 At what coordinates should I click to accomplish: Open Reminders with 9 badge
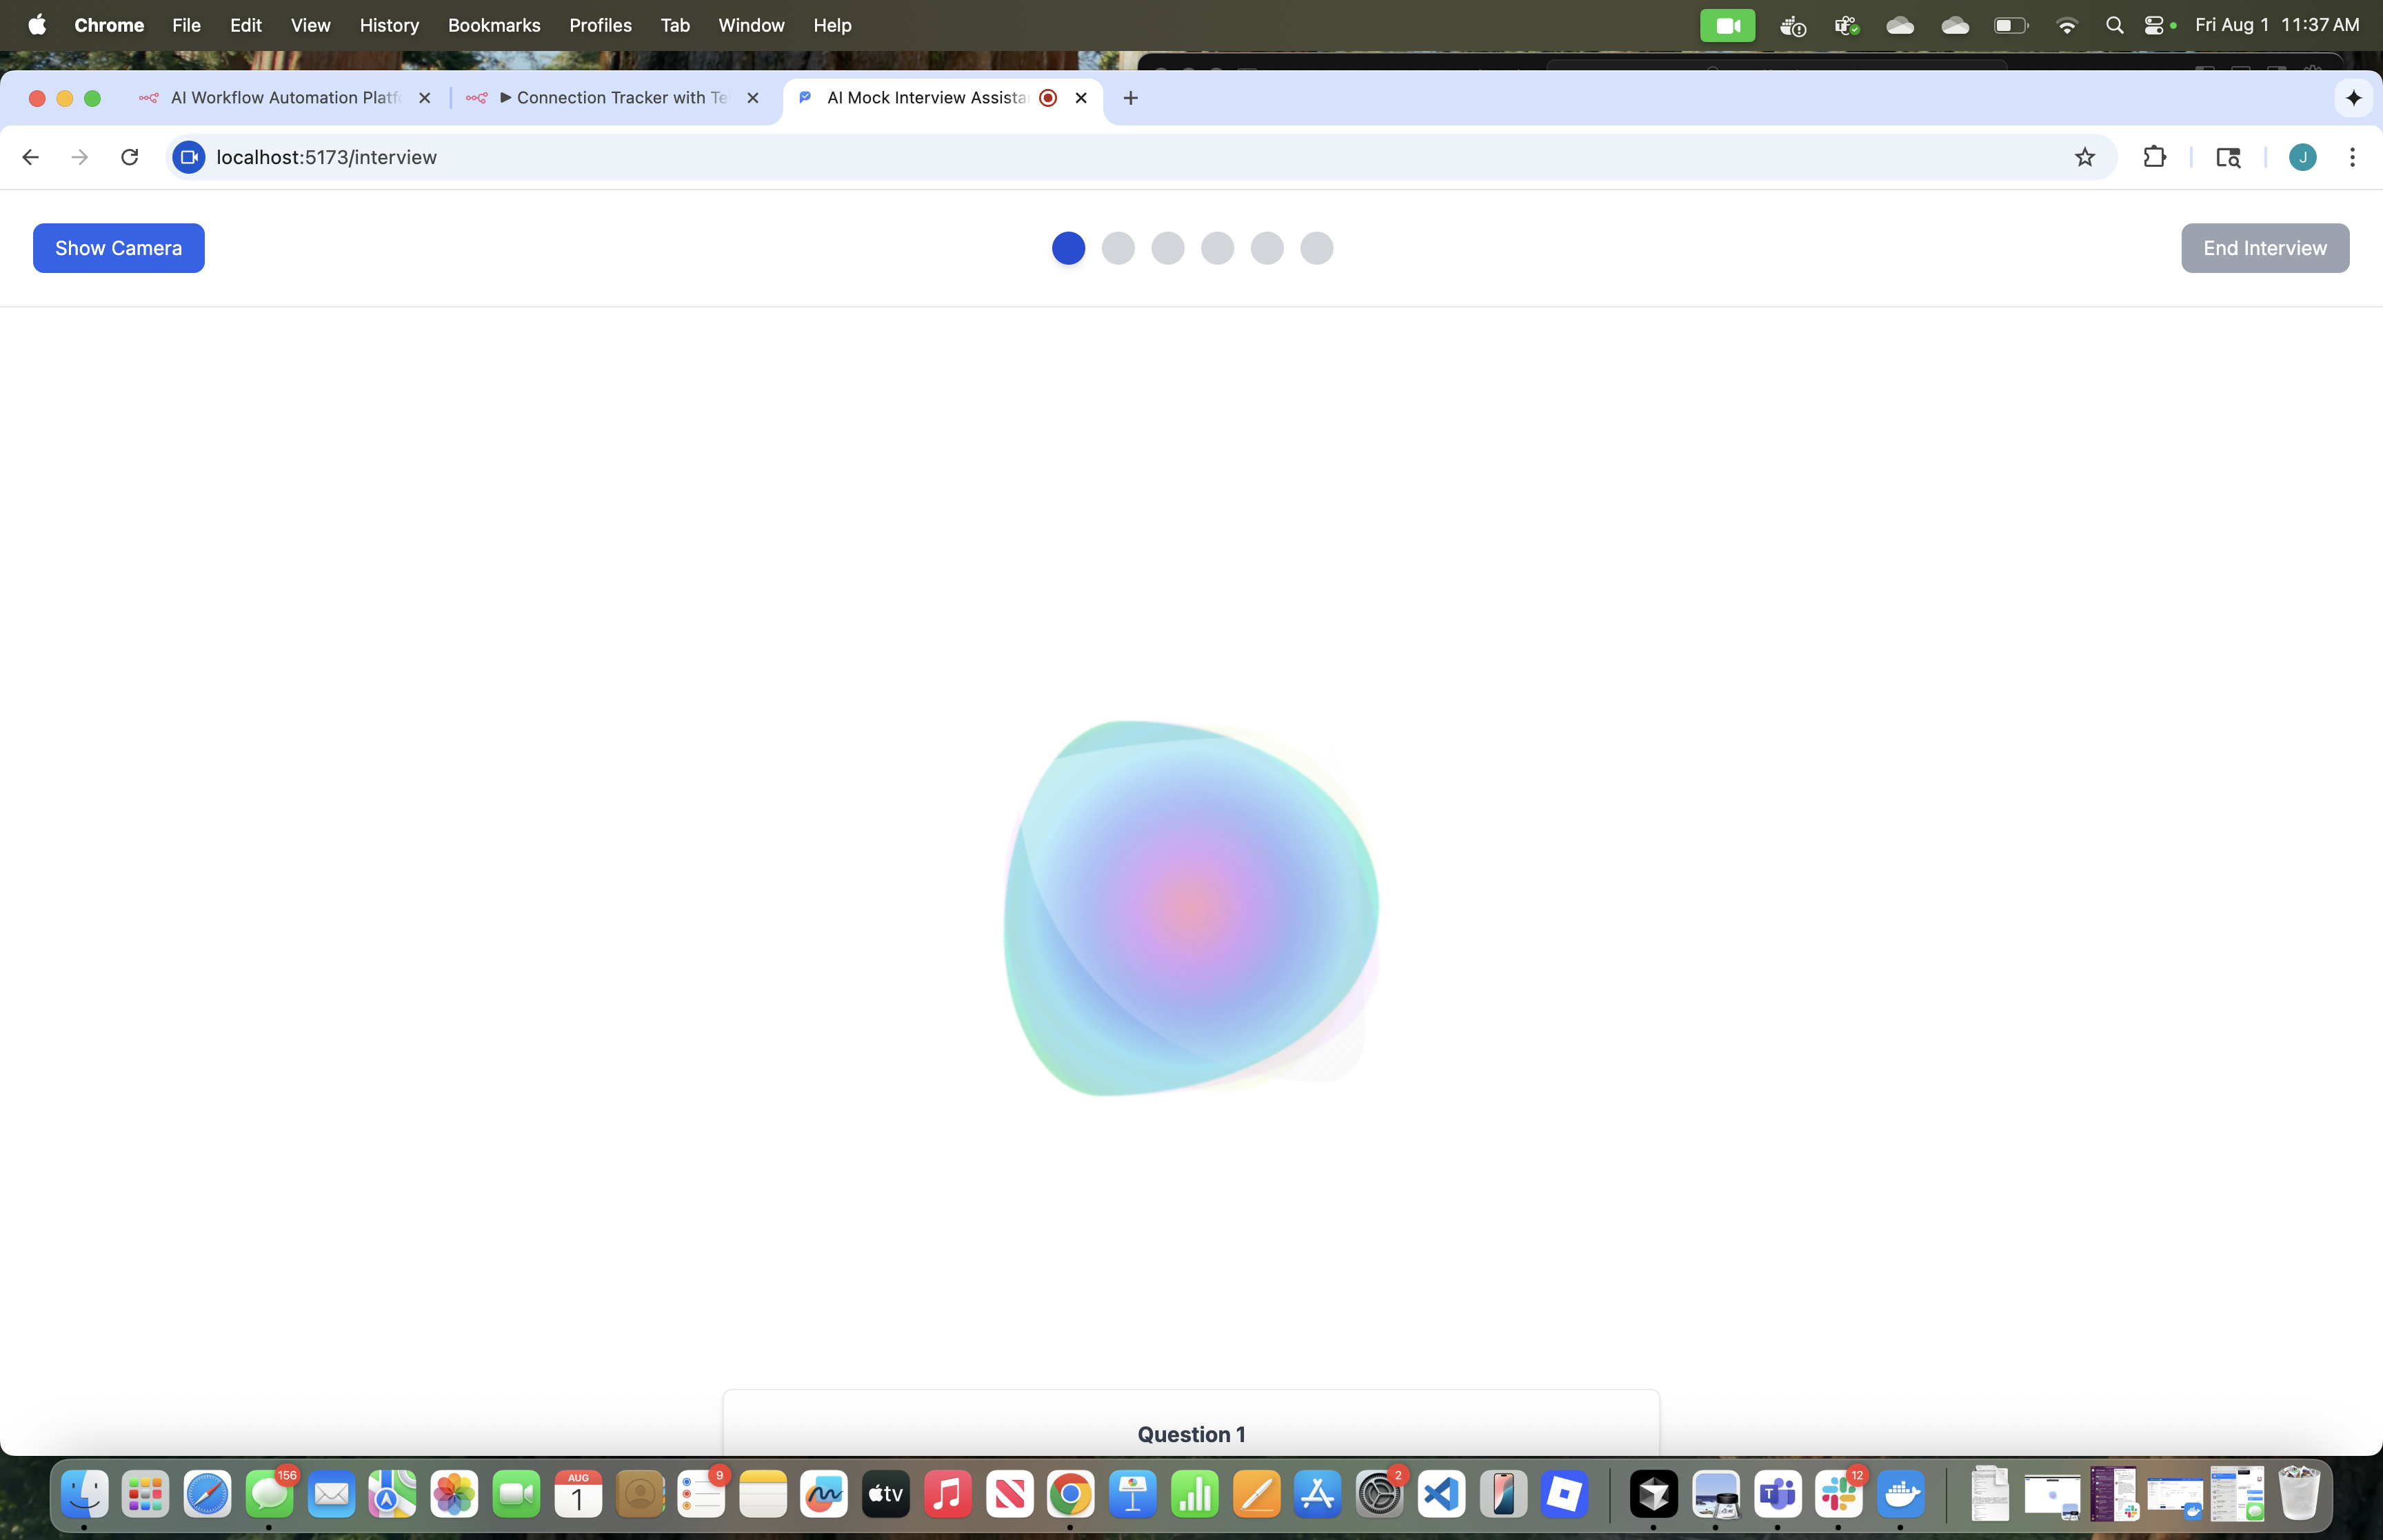point(701,1494)
